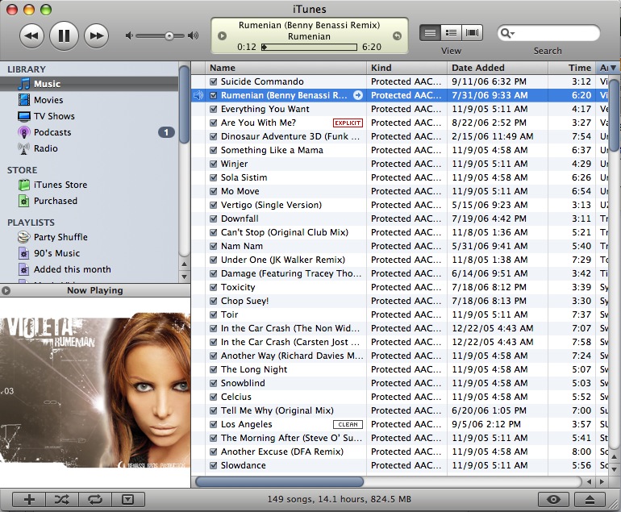
Task: Open Podcasts in the Library
Action: [x=89, y=132]
